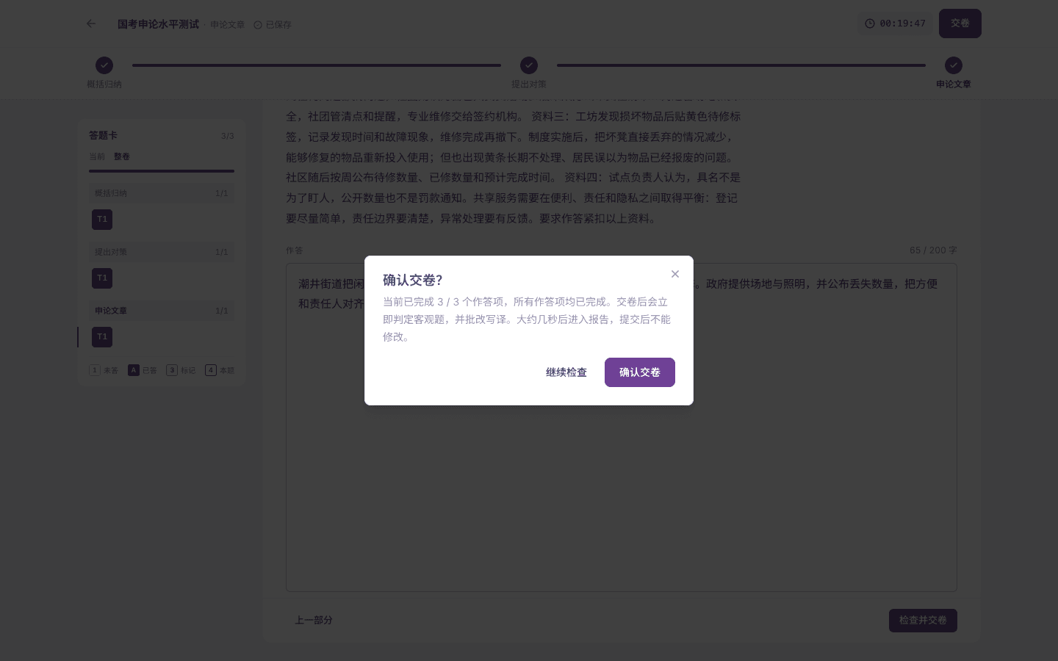Click the 答题卡 panel heading
This screenshot has width=1058, height=661.
(x=104, y=136)
